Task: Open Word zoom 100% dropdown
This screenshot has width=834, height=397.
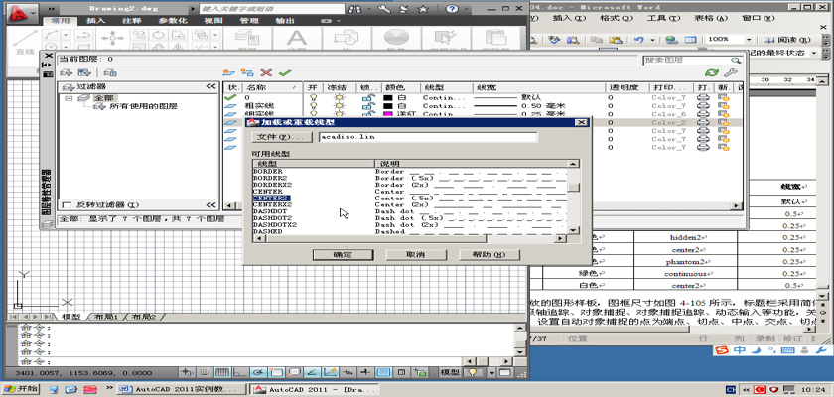Action: coord(749,40)
